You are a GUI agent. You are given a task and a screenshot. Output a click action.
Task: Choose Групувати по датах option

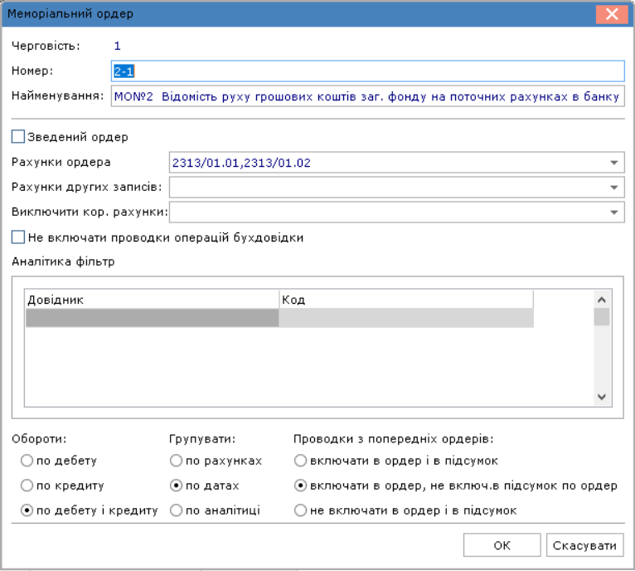coord(177,486)
